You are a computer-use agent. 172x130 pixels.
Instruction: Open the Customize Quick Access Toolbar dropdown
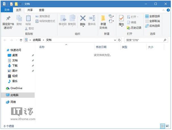click(x=20, y=4)
